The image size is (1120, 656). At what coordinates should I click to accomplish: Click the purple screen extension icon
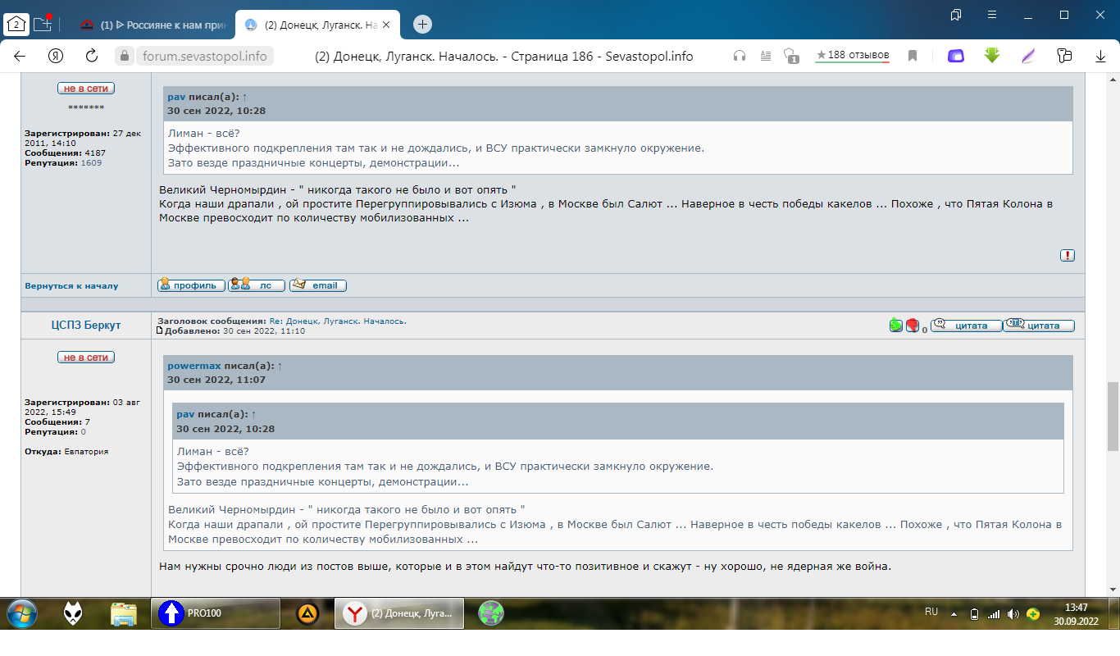tap(956, 56)
